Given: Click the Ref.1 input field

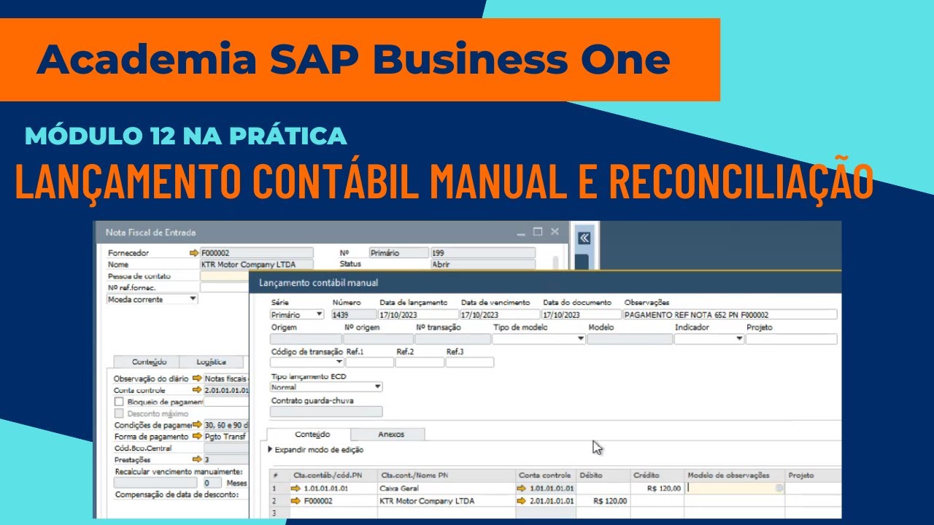Looking at the screenshot, I should 369,362.
